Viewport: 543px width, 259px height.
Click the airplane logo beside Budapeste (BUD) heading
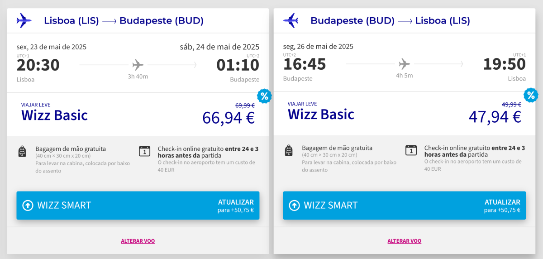[291, 20]
